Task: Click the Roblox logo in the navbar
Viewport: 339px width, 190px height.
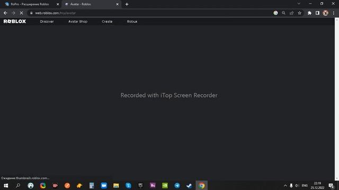Action: tap(15, 21)
